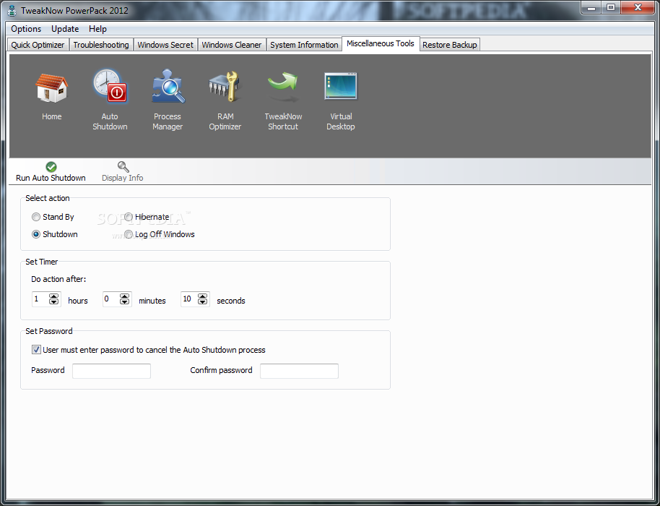Increase the hours spinner value

click(x=54, y=296)
